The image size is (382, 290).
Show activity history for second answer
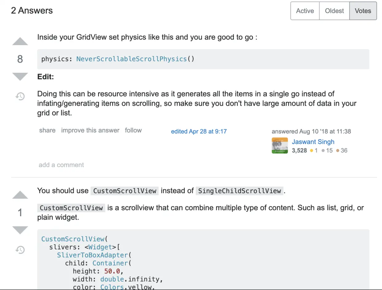point(20,250)
